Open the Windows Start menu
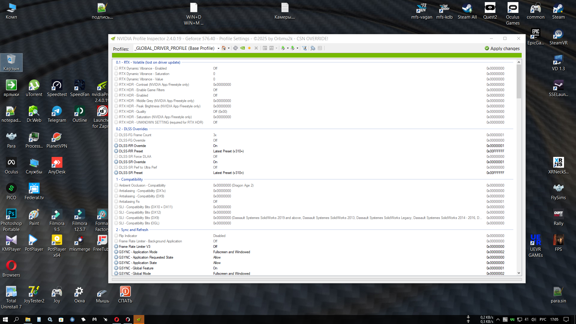 tap(5, 319)
